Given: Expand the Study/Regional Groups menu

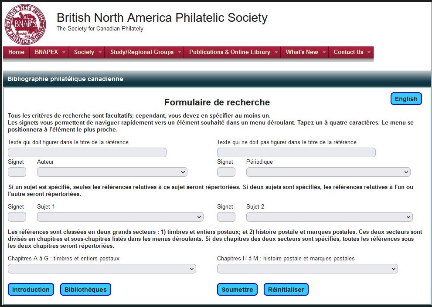Looking at the screenshot, I should [x=144, y=52].
